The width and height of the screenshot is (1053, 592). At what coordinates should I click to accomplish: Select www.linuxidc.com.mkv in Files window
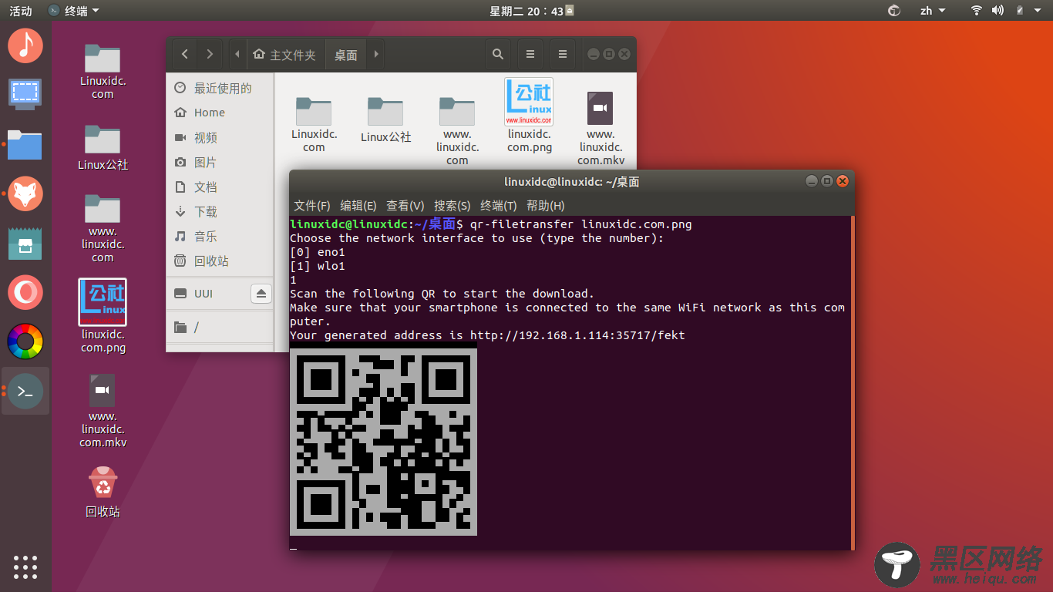point(601,128)
